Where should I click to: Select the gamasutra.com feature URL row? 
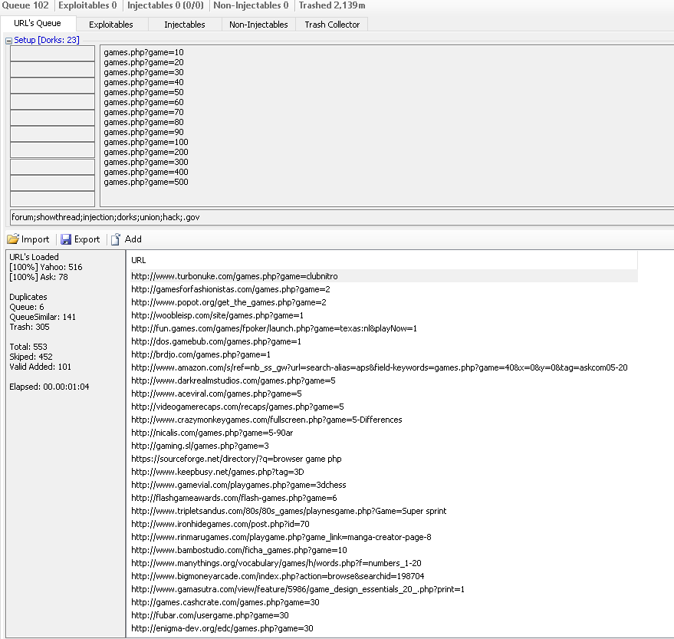pos(384,589)
